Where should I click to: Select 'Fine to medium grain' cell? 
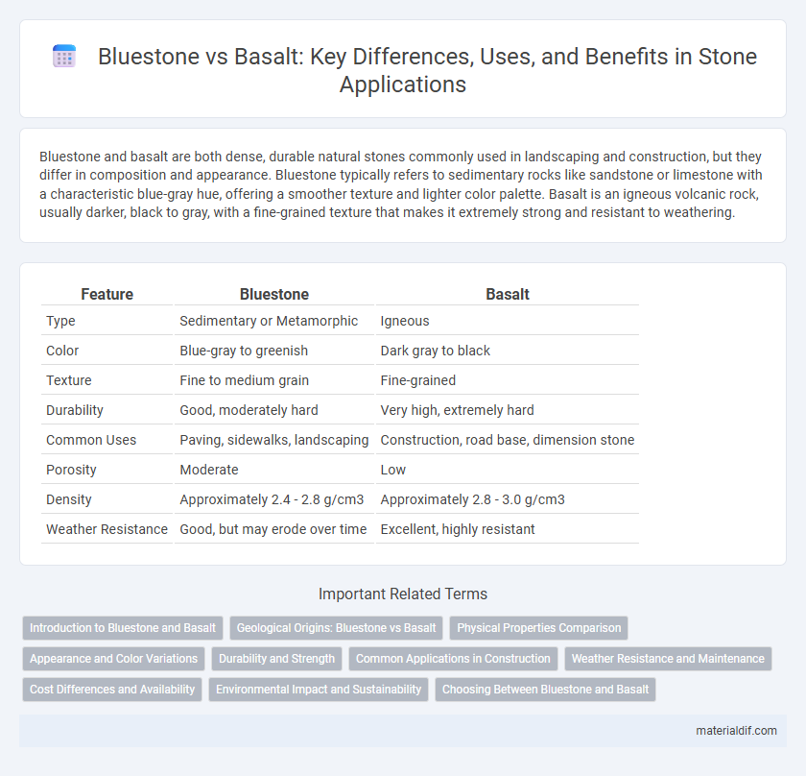(x=274, y=380)
